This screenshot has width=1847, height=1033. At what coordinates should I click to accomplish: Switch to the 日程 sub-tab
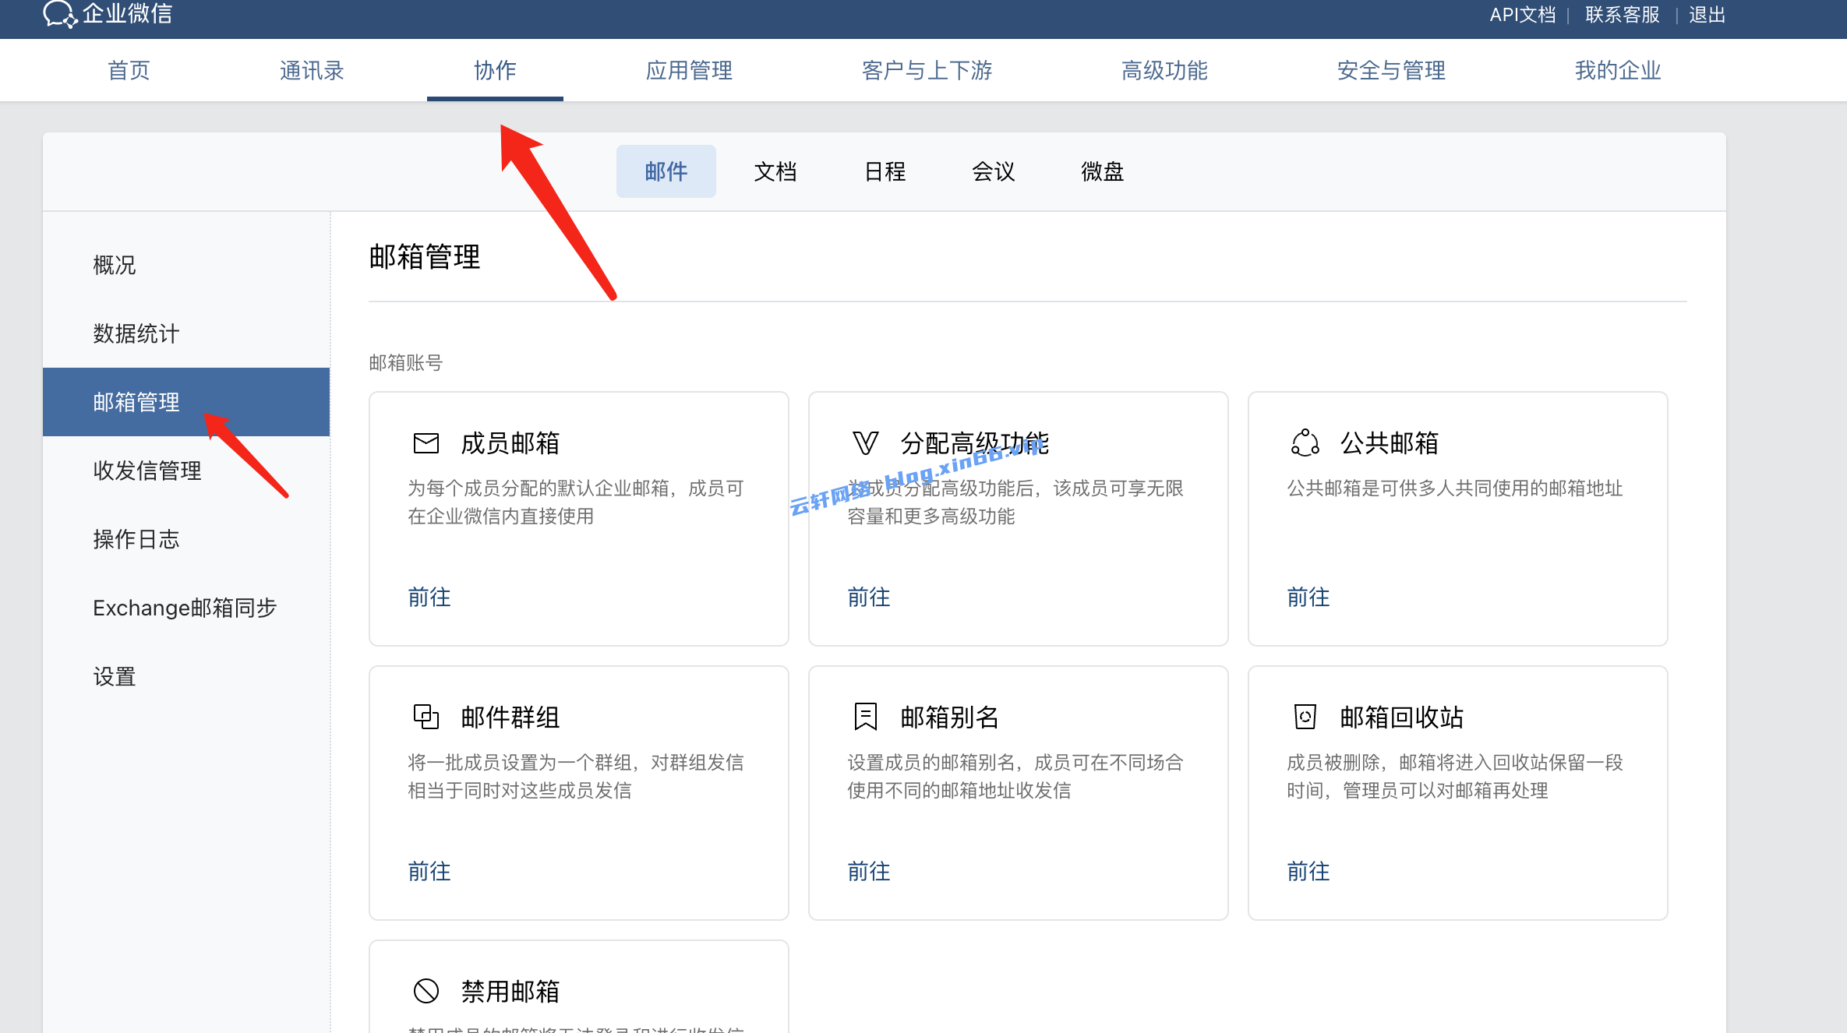[x=885, y=171]
